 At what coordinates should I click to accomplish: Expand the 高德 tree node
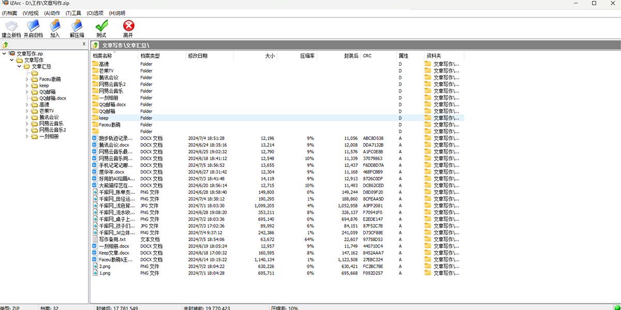point(27,105)
